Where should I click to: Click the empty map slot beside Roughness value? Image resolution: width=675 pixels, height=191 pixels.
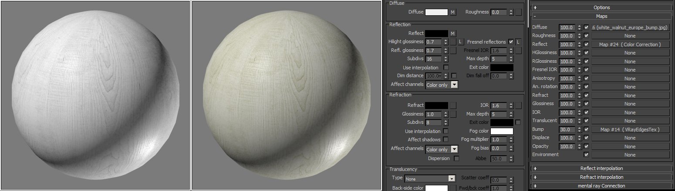point(518,12)
